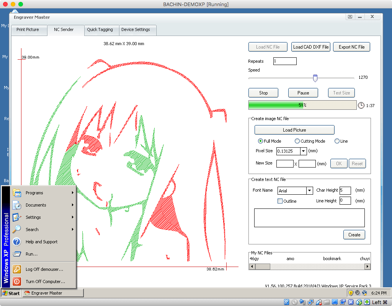
Task: Click the clock icon beside the 1:37 timer
Action: pyautogui.click(x=361, y=106)
